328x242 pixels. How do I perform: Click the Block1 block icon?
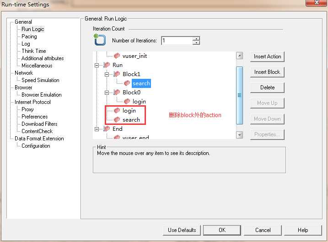117,74
